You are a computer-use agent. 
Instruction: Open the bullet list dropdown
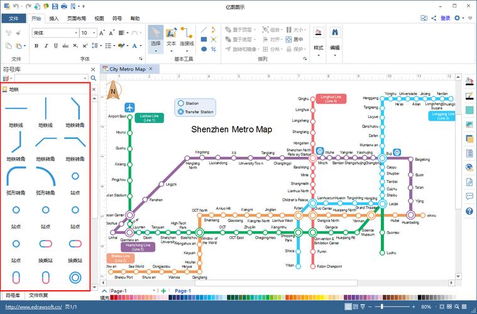pos(114,46)
